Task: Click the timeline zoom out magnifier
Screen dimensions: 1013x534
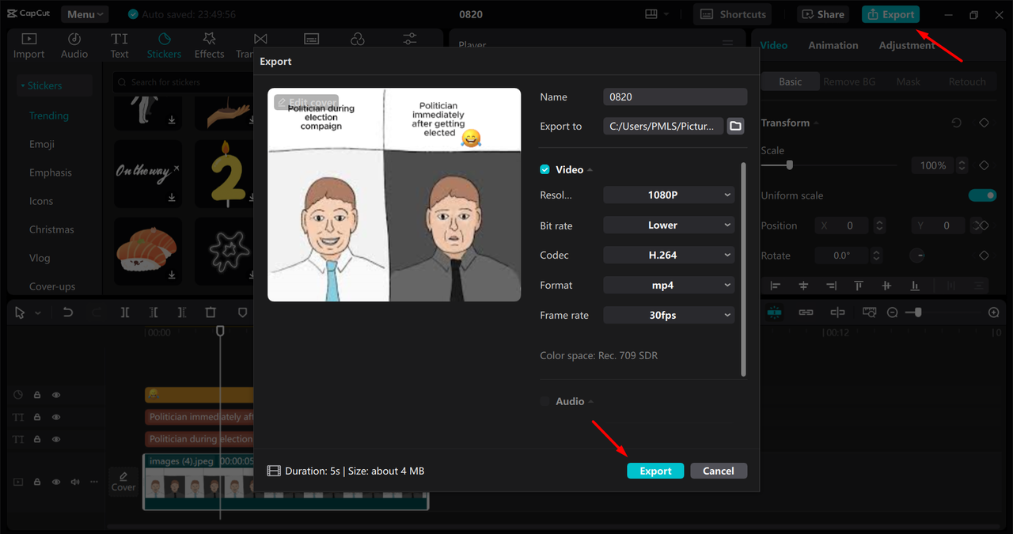Action: pos(893,312)
